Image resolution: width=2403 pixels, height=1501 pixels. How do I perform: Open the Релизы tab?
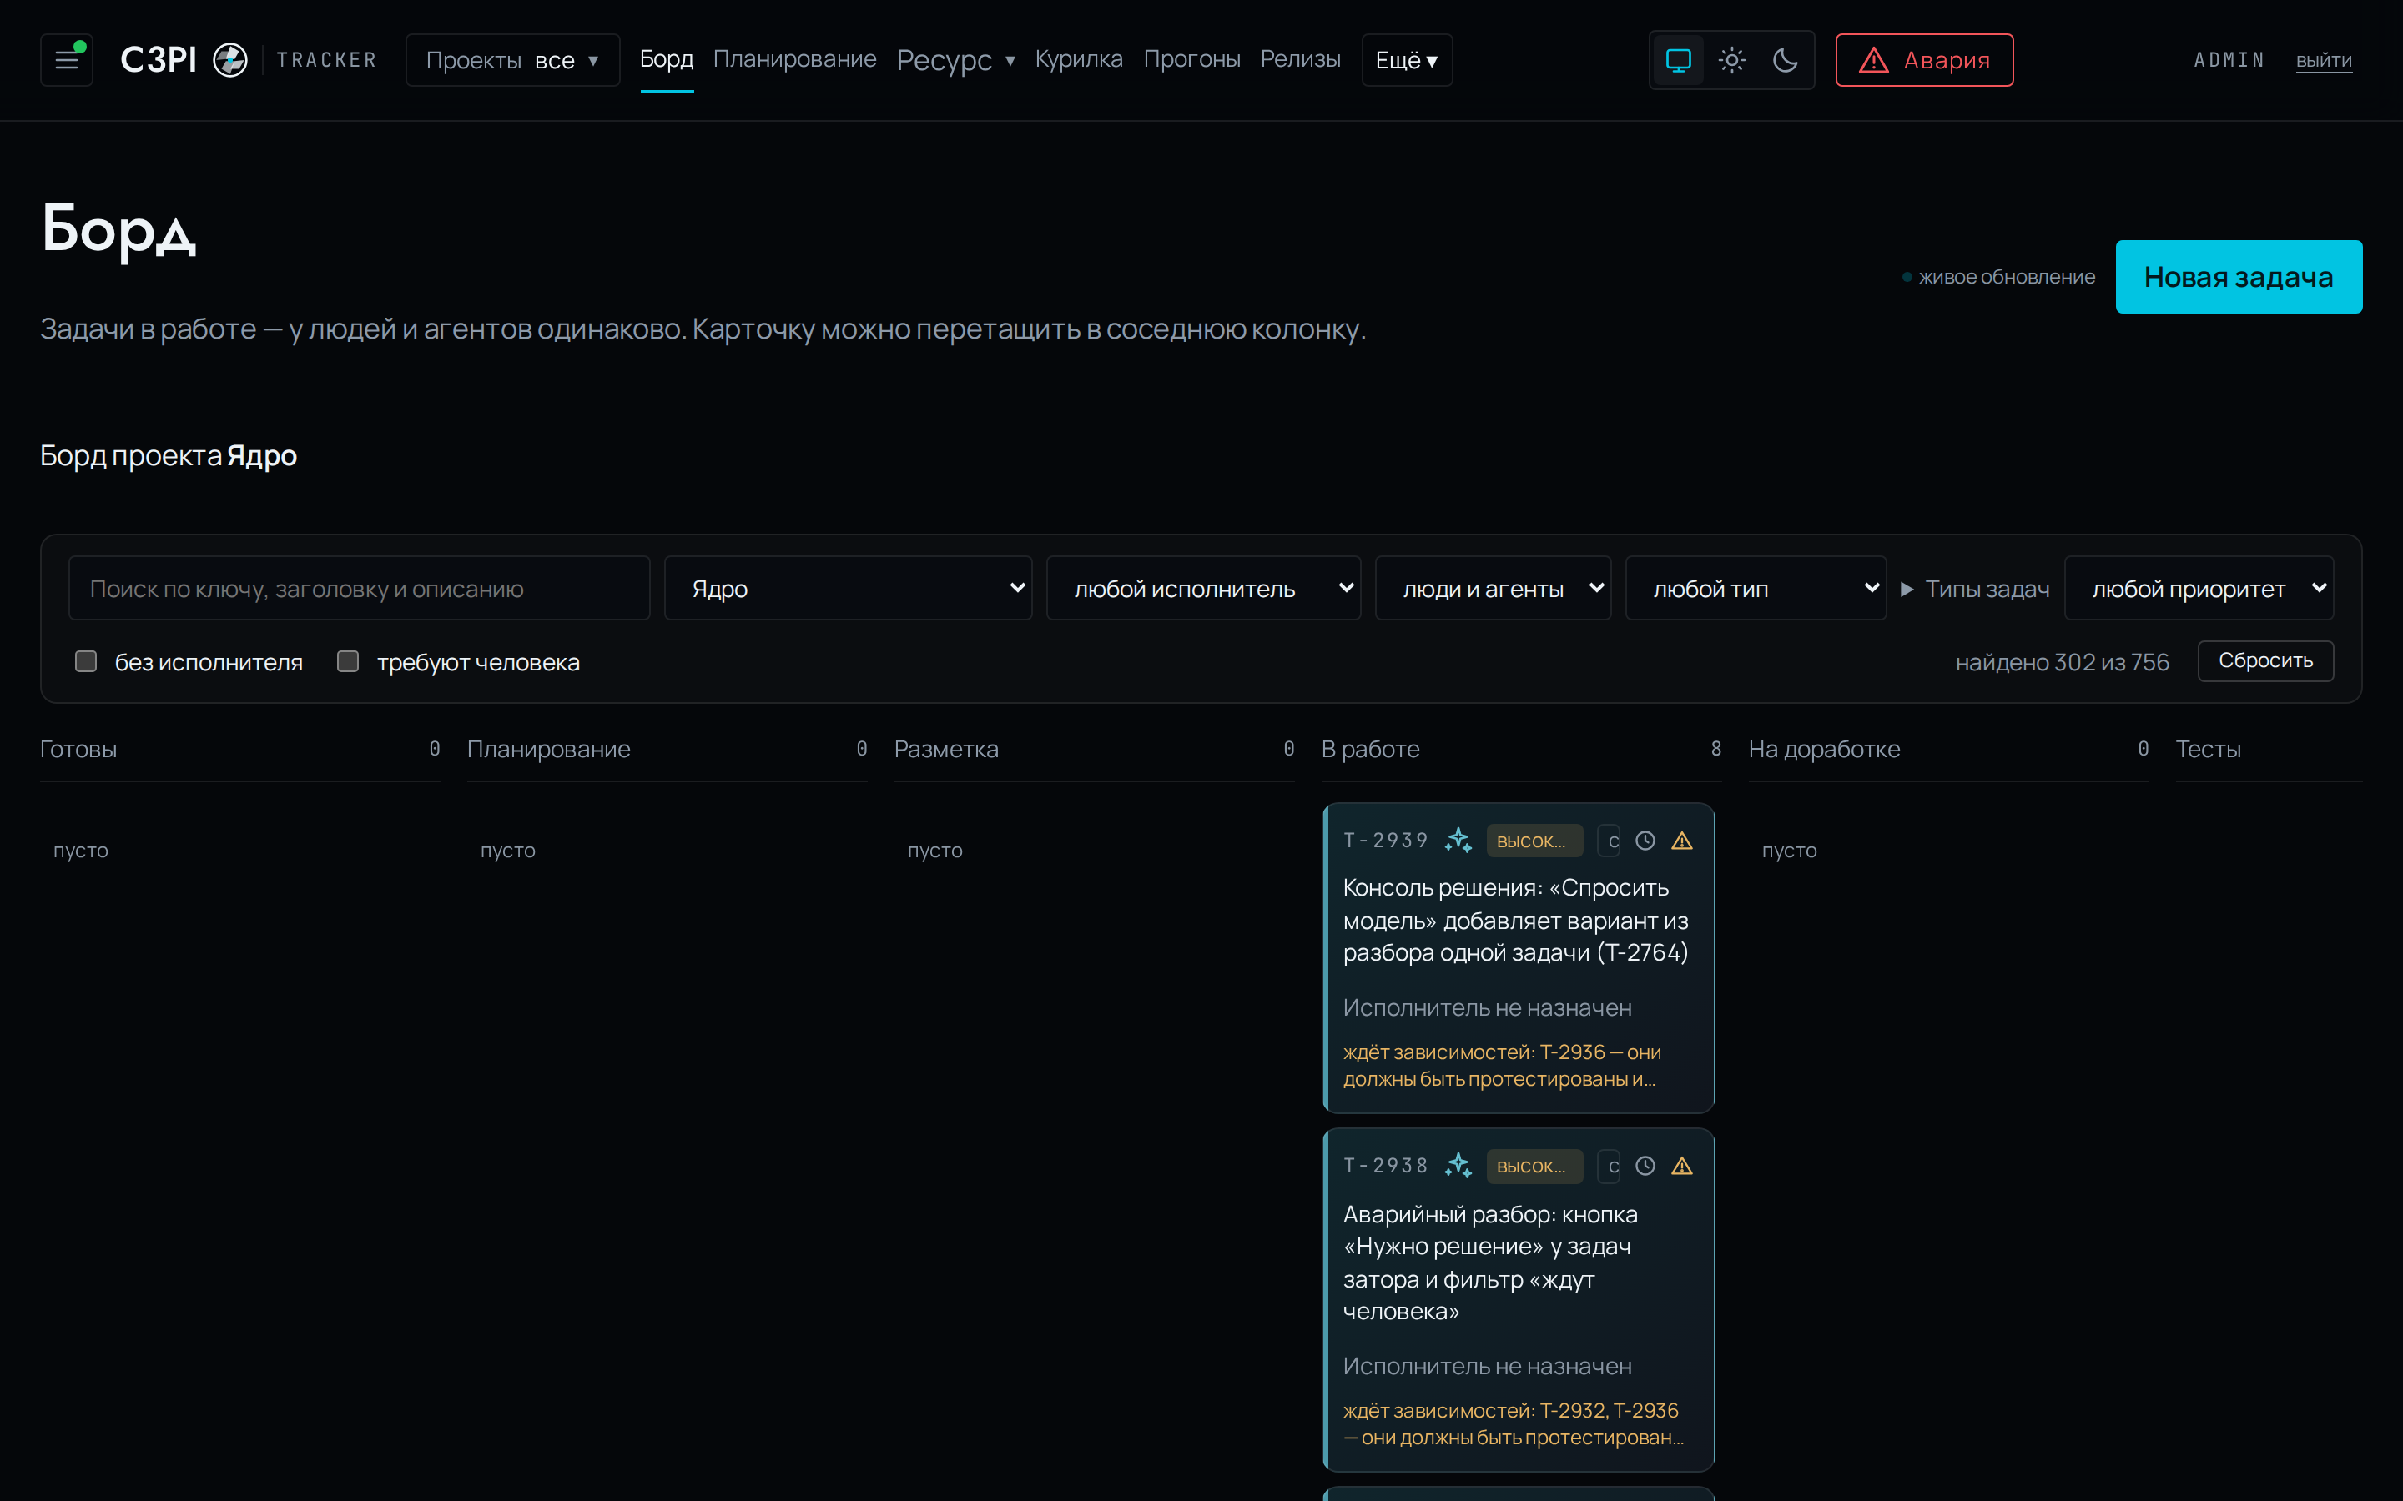(x=1301, y=59)
